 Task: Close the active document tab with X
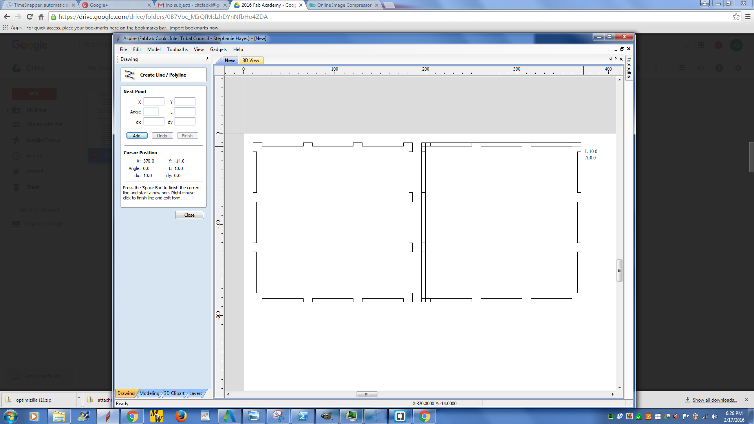coord(621,59)
